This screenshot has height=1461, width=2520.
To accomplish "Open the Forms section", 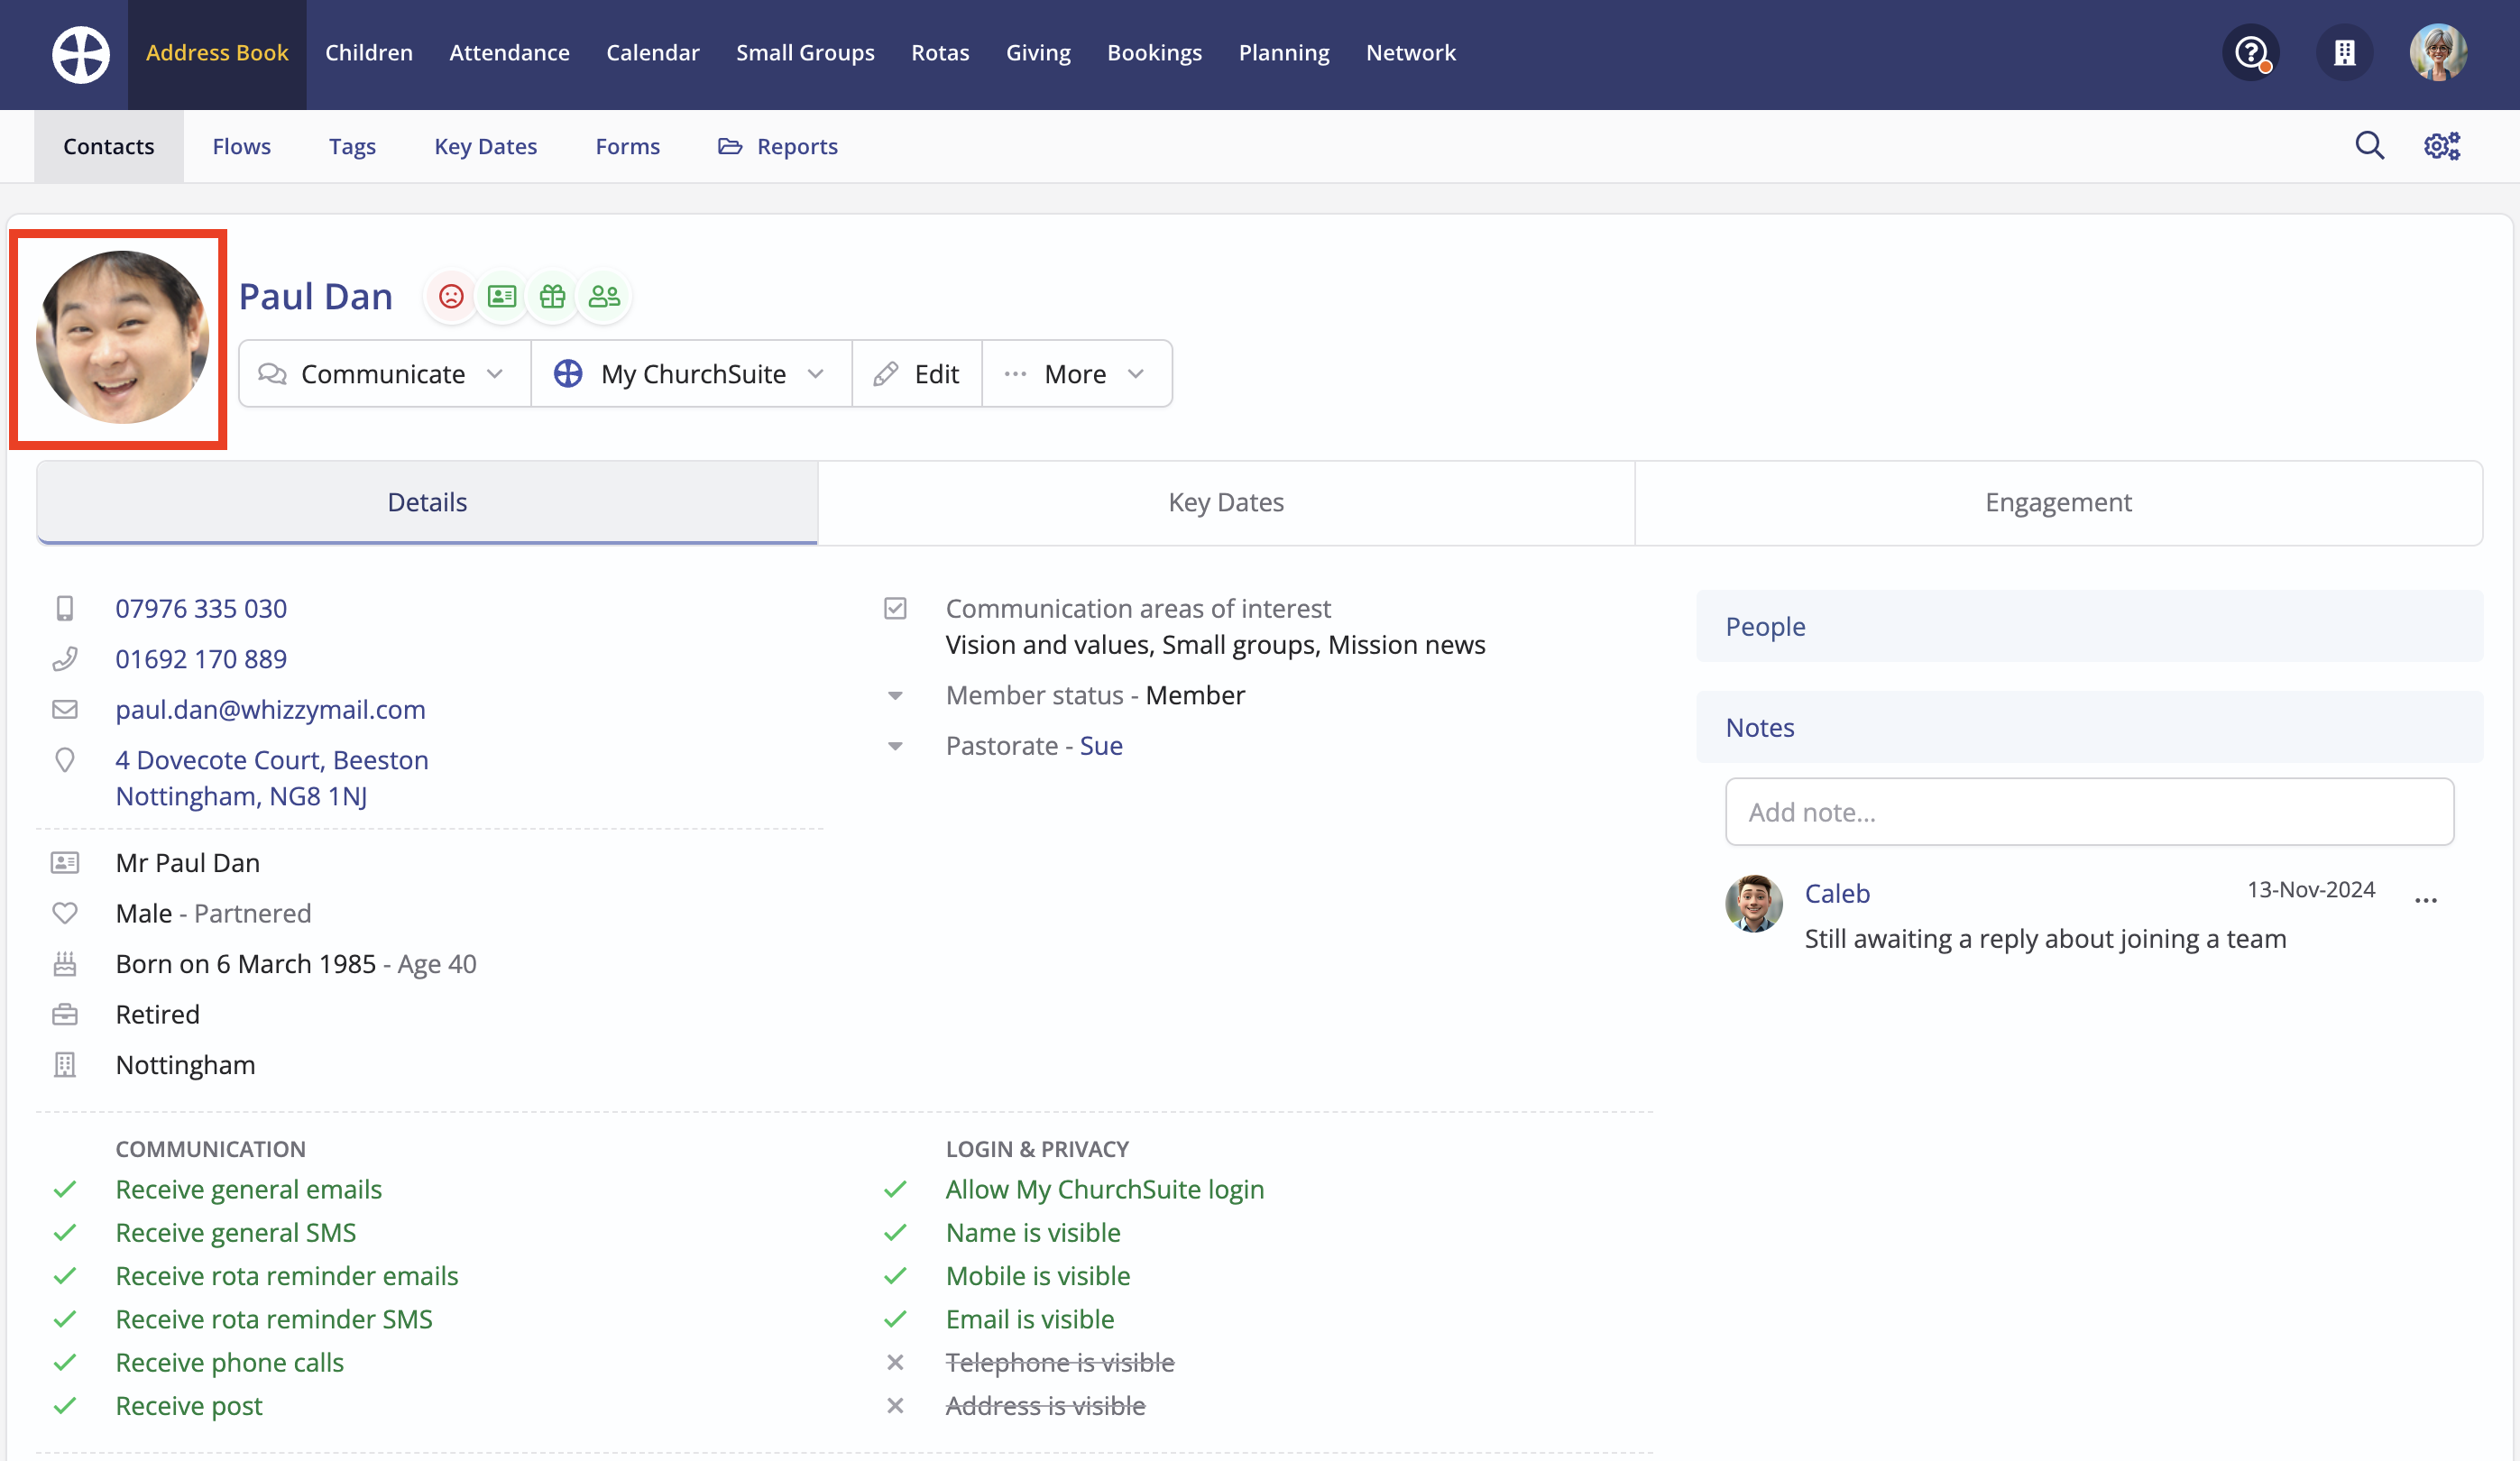I will tap(627, 147).
